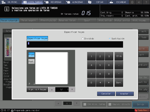Viewport: 150px width, 112px height.
Task: Click the black sheet number input field
Action: [75, 44]
